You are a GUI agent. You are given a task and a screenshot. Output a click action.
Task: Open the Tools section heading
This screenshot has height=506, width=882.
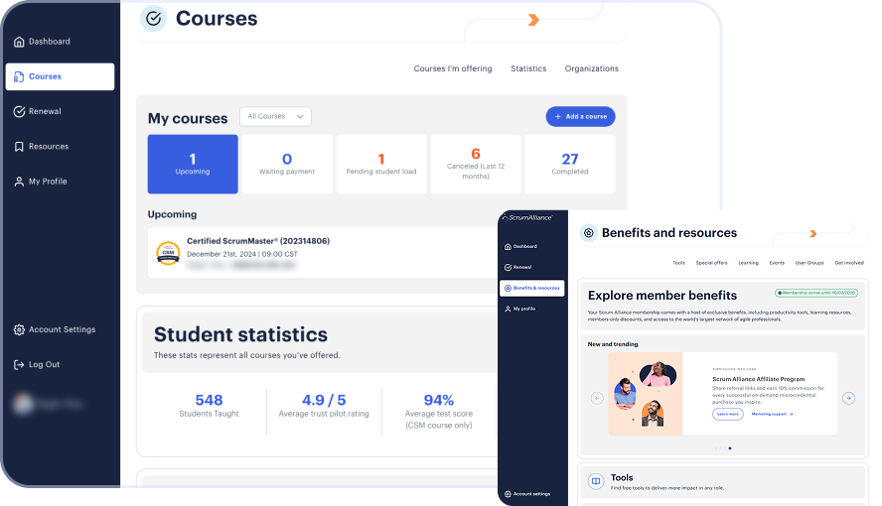click(622, 477)
